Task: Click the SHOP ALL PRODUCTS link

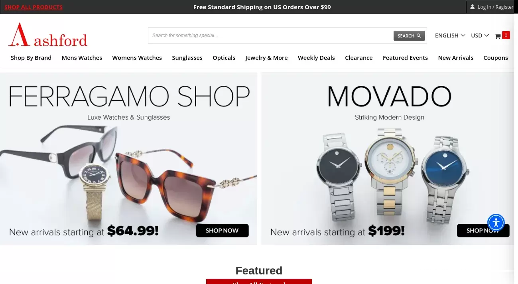Action: pyautogui.click(x=33, y=7)
